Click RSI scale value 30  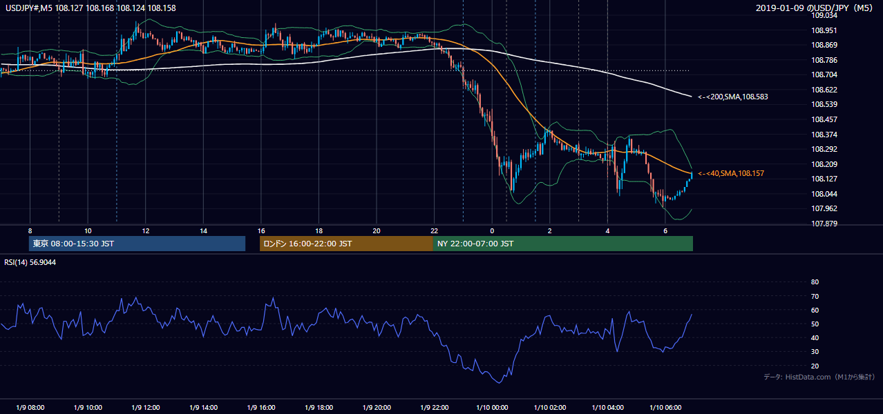point(815,352)
